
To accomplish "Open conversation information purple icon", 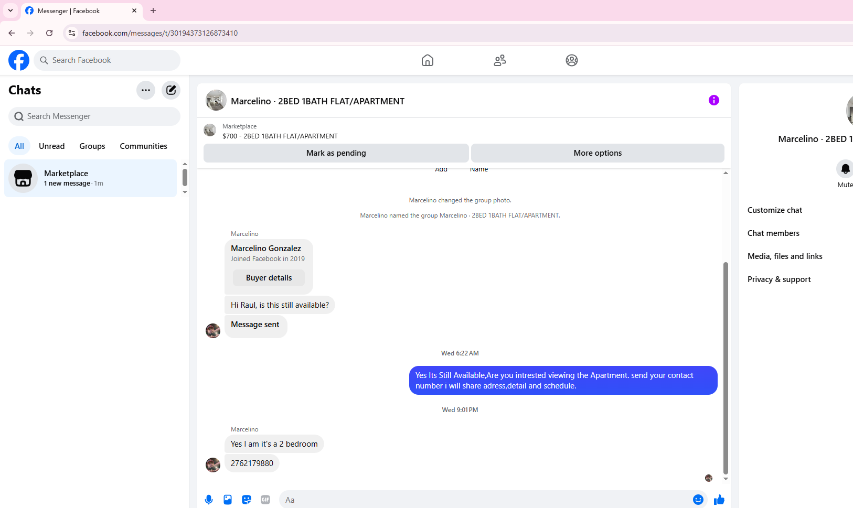I will pos(714,100).
